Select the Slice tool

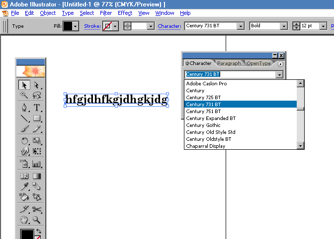coord(24,209)
